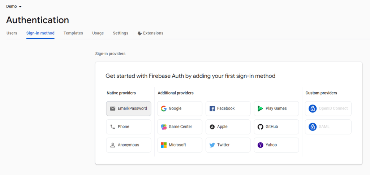The image size is (370, 175).
Task: Click the Game Center icon
Action: pos(164,127)
